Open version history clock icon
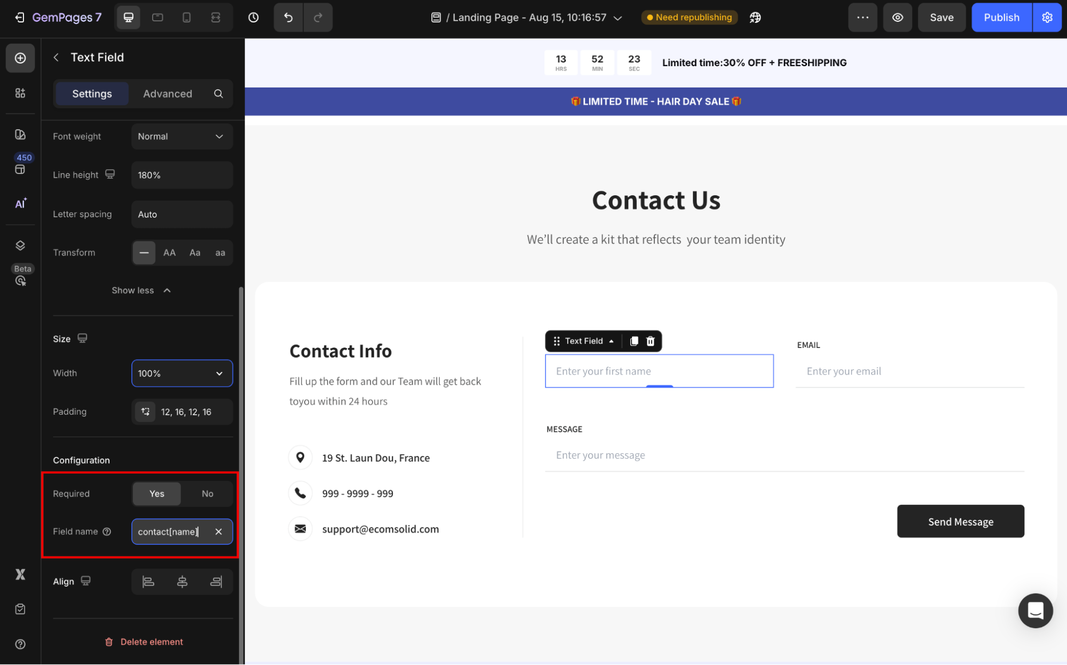Screen dimensions: 1067x665 (x=254, y=18)
